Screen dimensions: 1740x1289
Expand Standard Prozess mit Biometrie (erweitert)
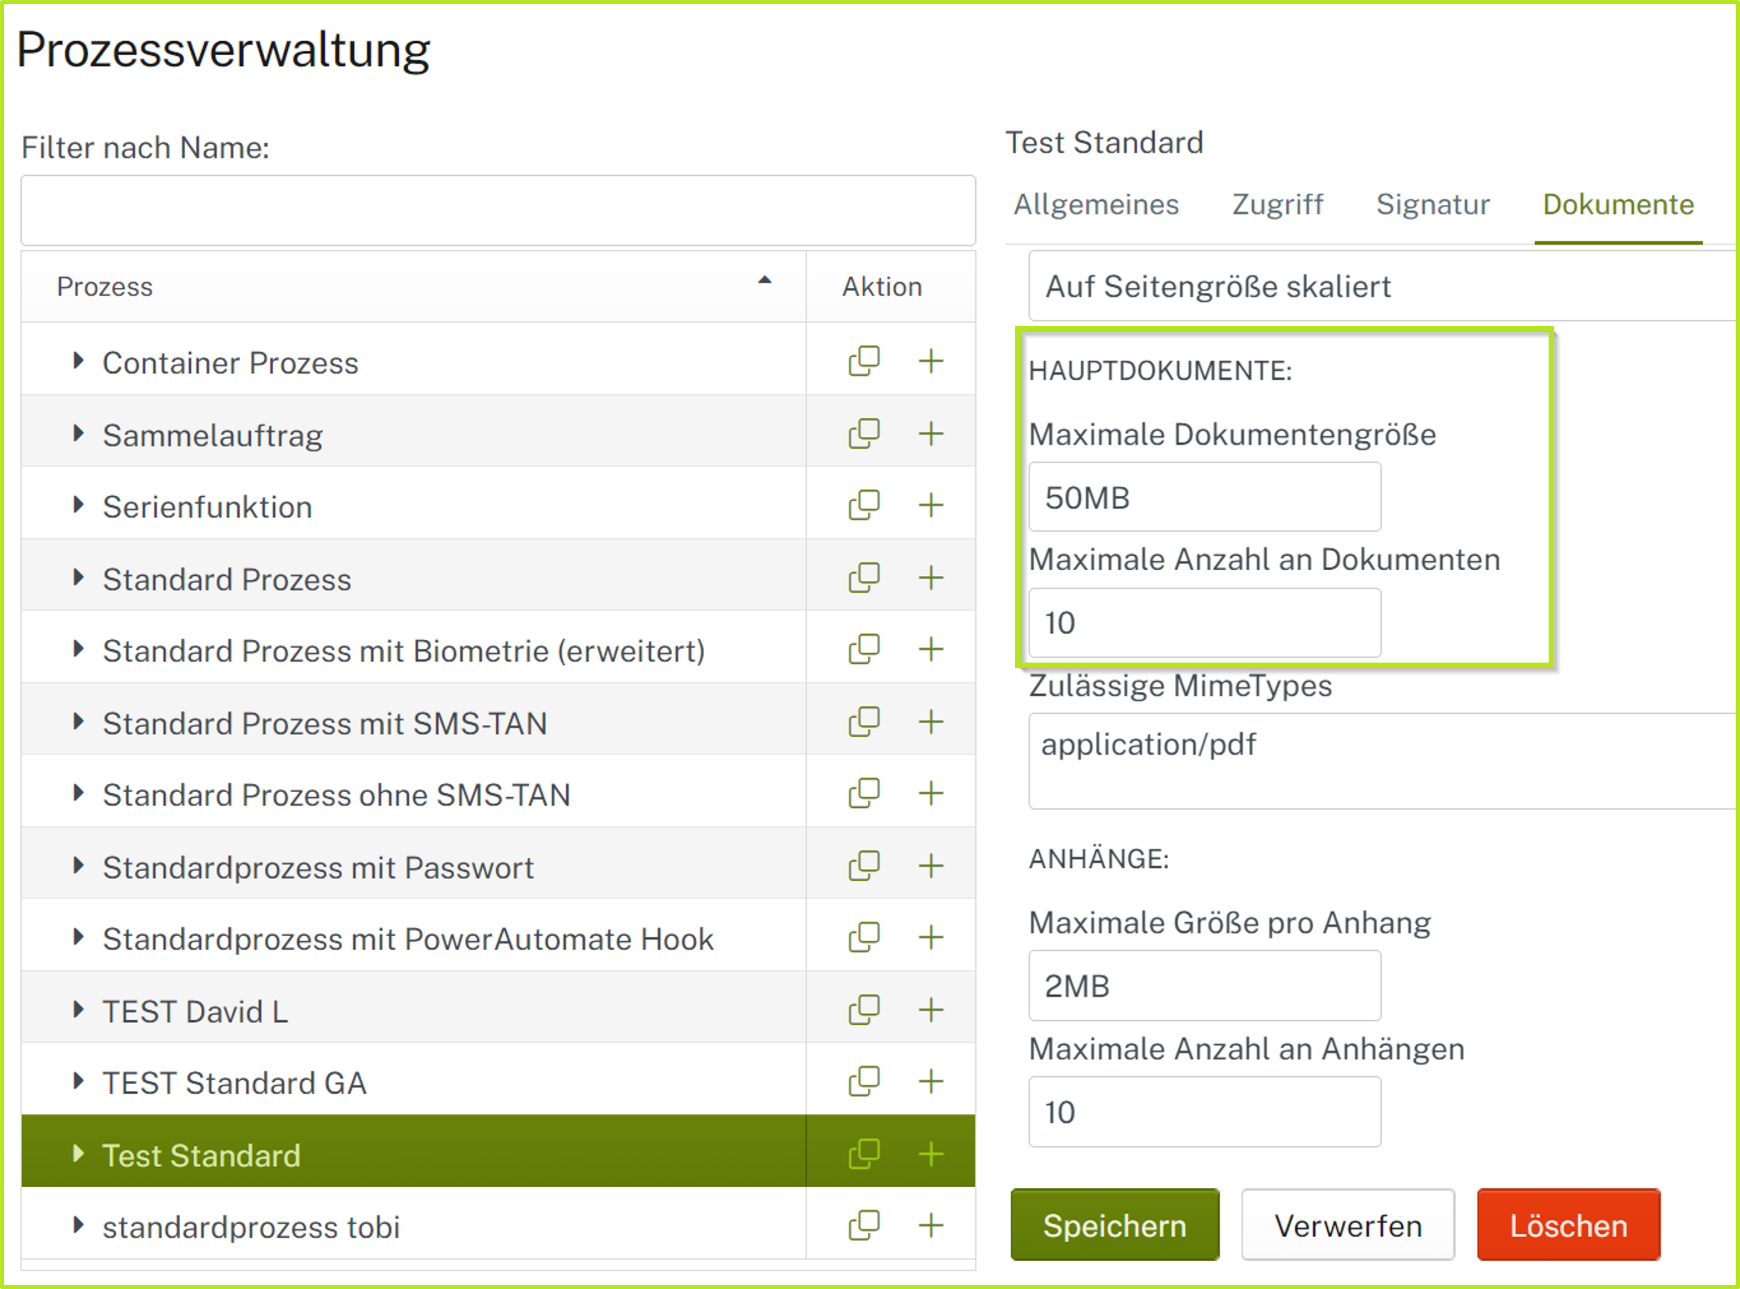pyautogui.click(x=77, y=649)
